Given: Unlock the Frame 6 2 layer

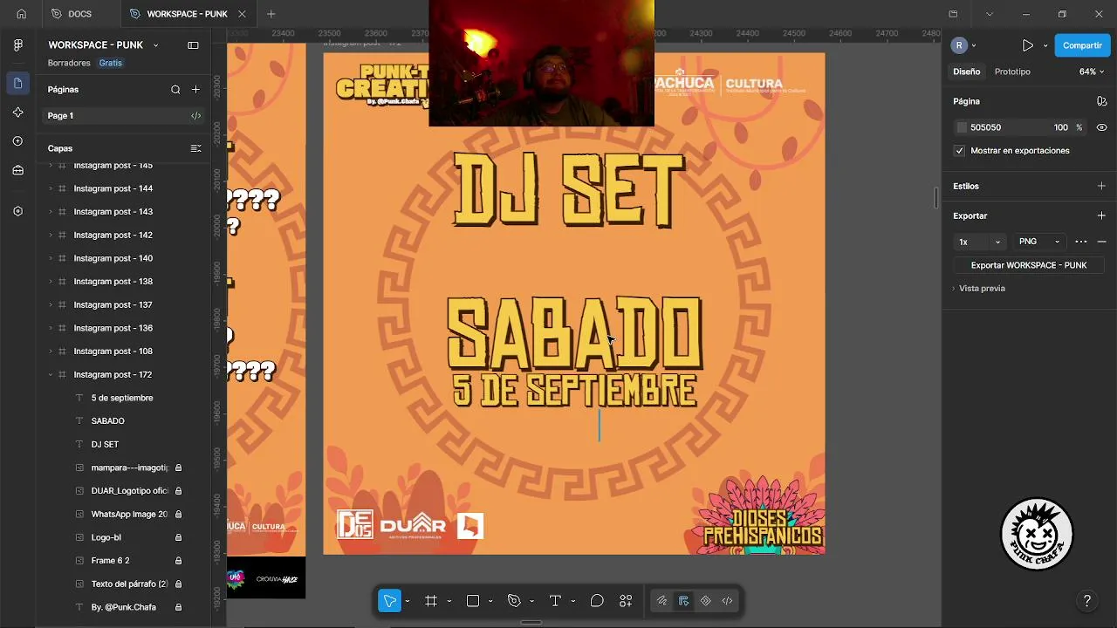Looking at the screenshot, I should pyautogui.click(x=178, y=561).
